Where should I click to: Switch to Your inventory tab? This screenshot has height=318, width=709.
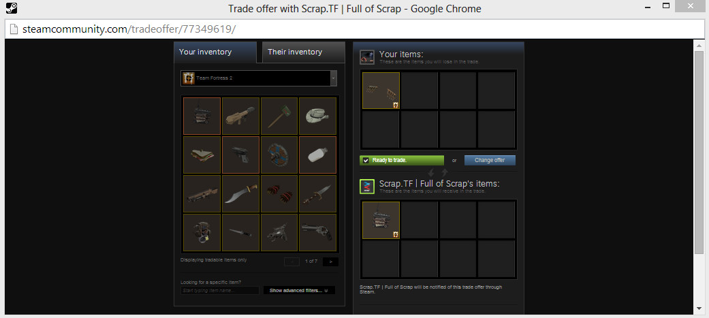(x=215, y=52)
